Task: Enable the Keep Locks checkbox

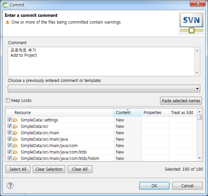Action: pos(8,101)
